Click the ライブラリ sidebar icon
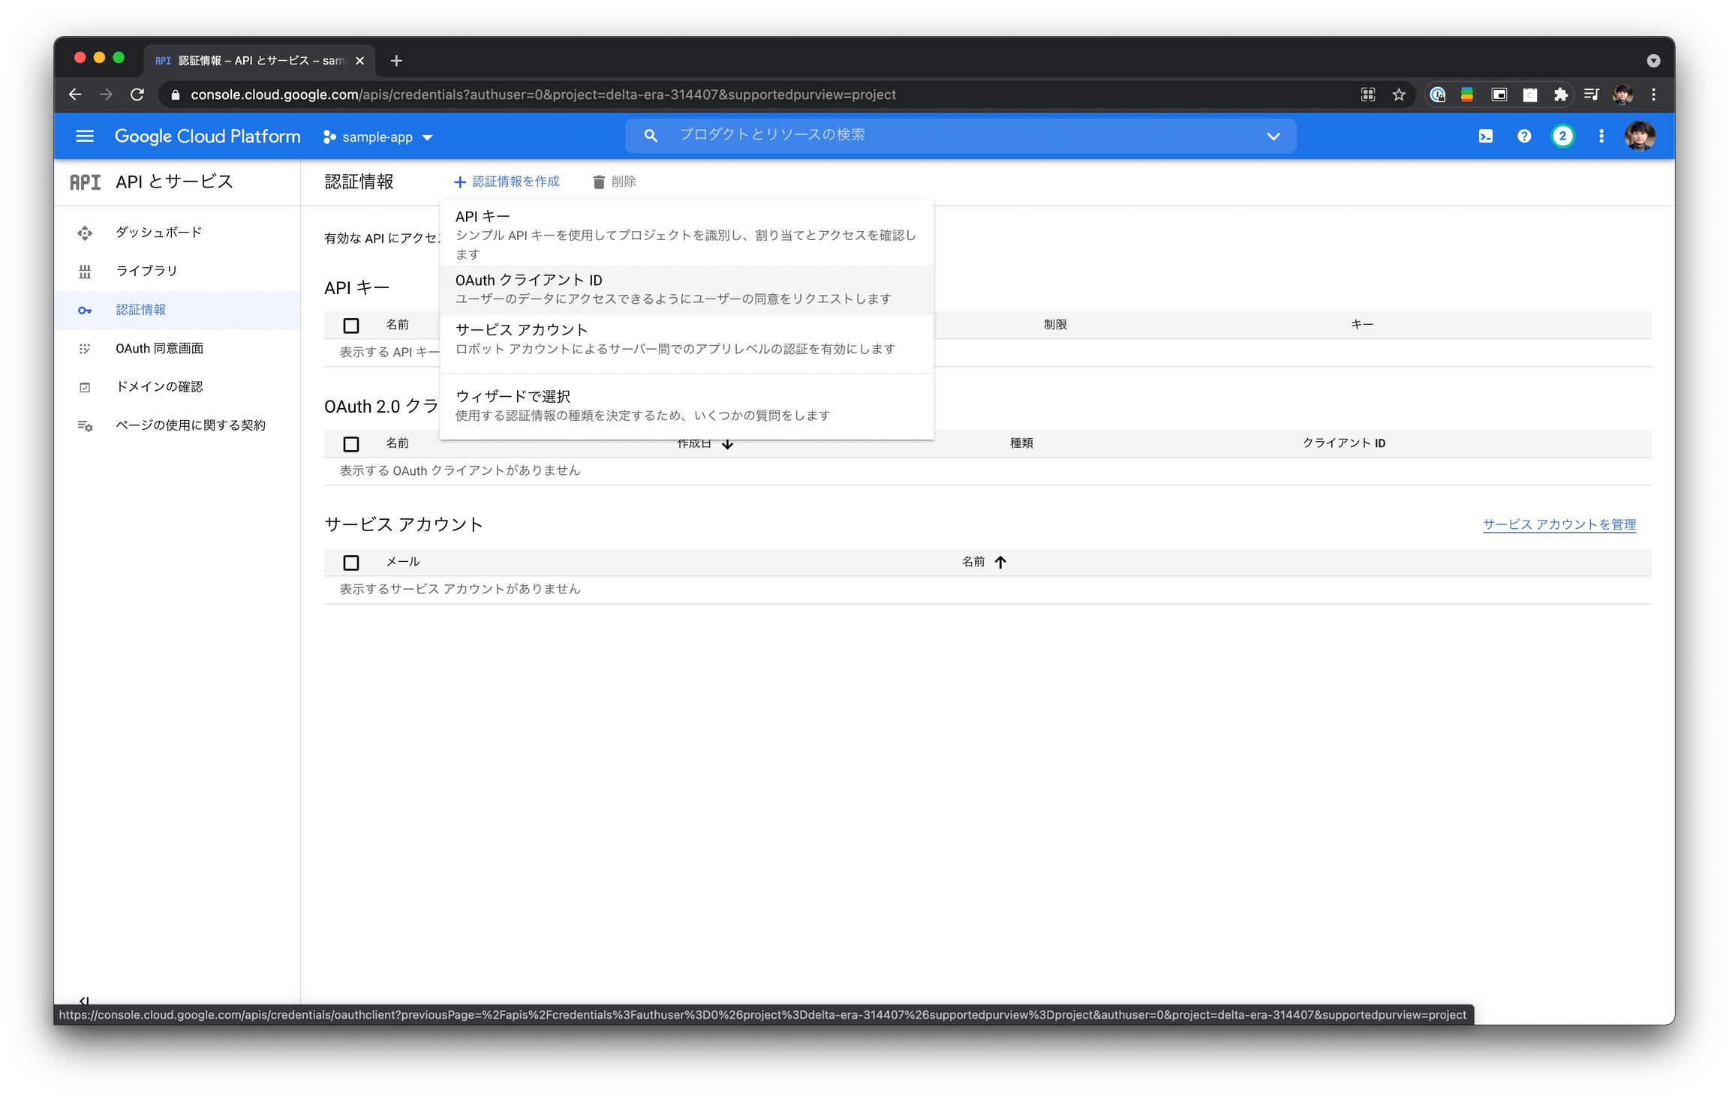 [x=85, y=272]
